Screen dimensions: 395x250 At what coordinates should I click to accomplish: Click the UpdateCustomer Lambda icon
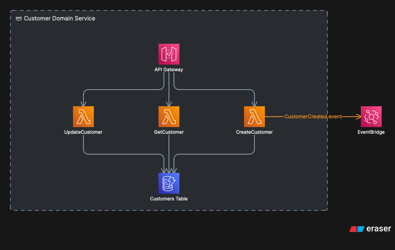click(x=83, y=117)
